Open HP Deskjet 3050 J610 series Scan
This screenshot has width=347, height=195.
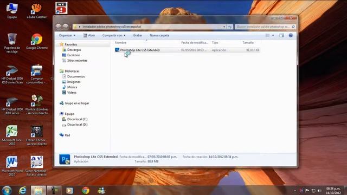pyautogui.click(x=12, y=75)
